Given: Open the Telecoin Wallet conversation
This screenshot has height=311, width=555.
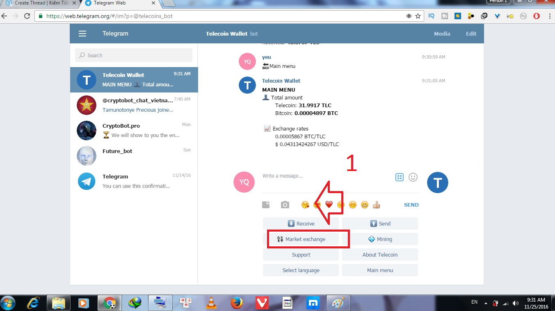Looking at the screenshot, I should click(x=134, y=80).
